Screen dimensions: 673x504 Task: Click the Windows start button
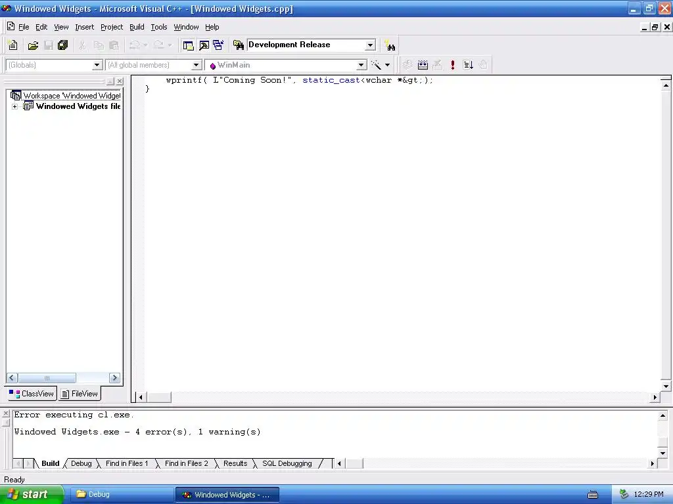pyautogui.click(x=32, y=495)
